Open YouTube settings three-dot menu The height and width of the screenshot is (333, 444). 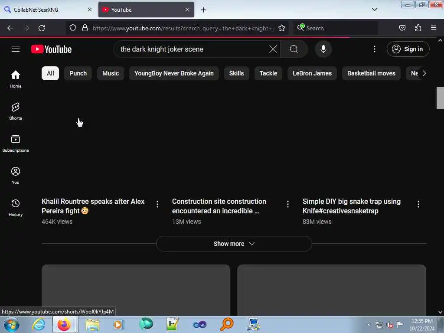pyautogui.click(x=374, y=49)
